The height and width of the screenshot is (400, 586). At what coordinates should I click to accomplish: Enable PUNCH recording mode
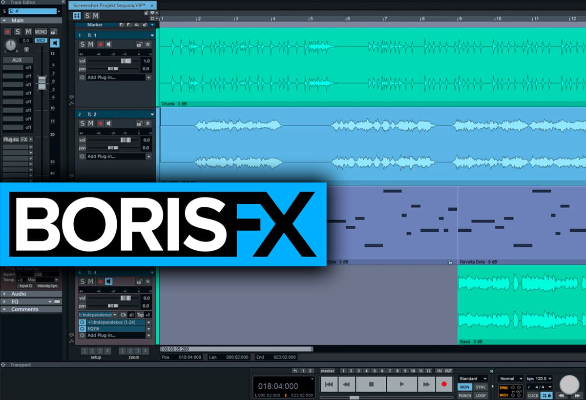pos(464,396)
